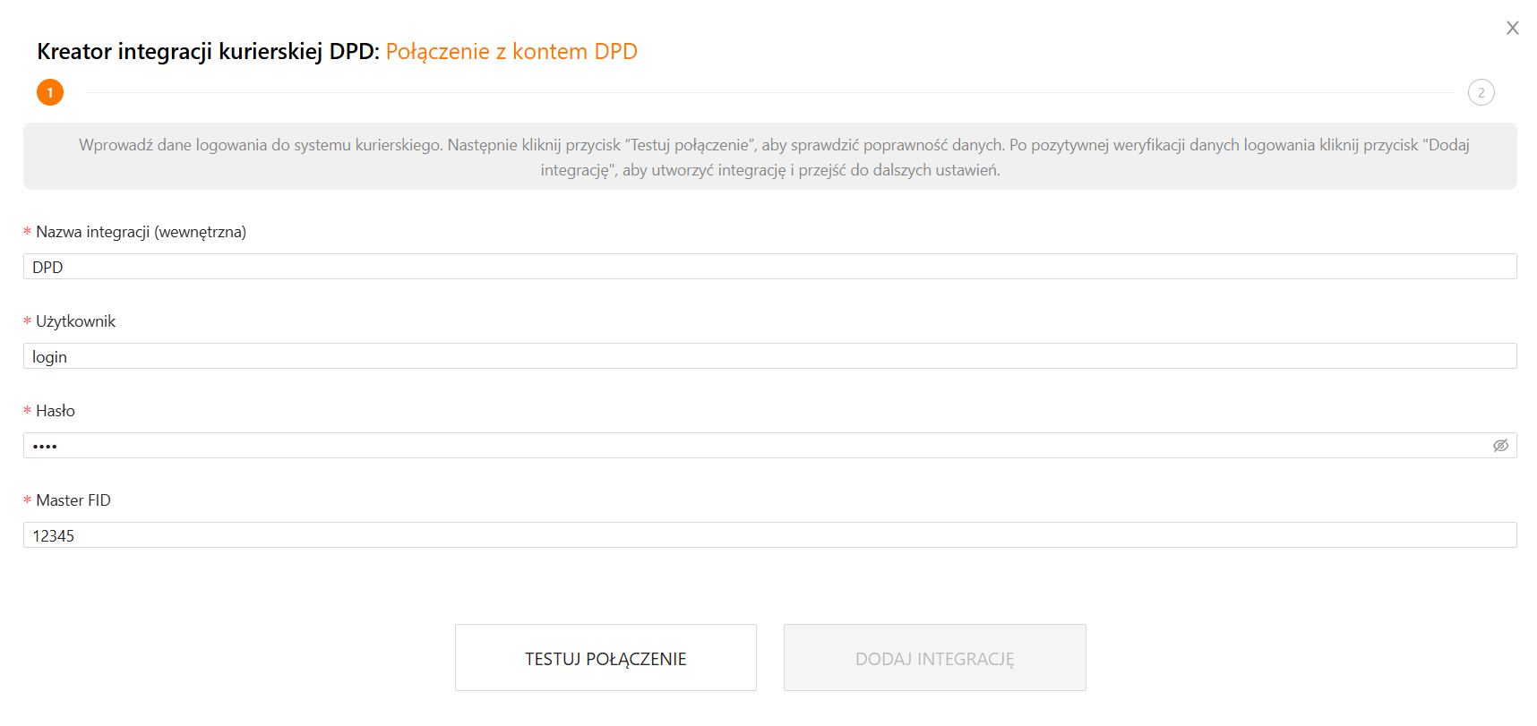Viewport: 1537px width, 726px height.
Task: Show password with the eye icon
Action: 1500,446
